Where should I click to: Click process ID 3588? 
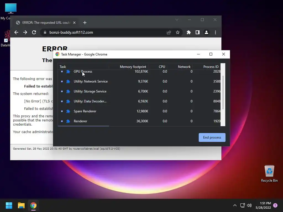click(217, 81)
